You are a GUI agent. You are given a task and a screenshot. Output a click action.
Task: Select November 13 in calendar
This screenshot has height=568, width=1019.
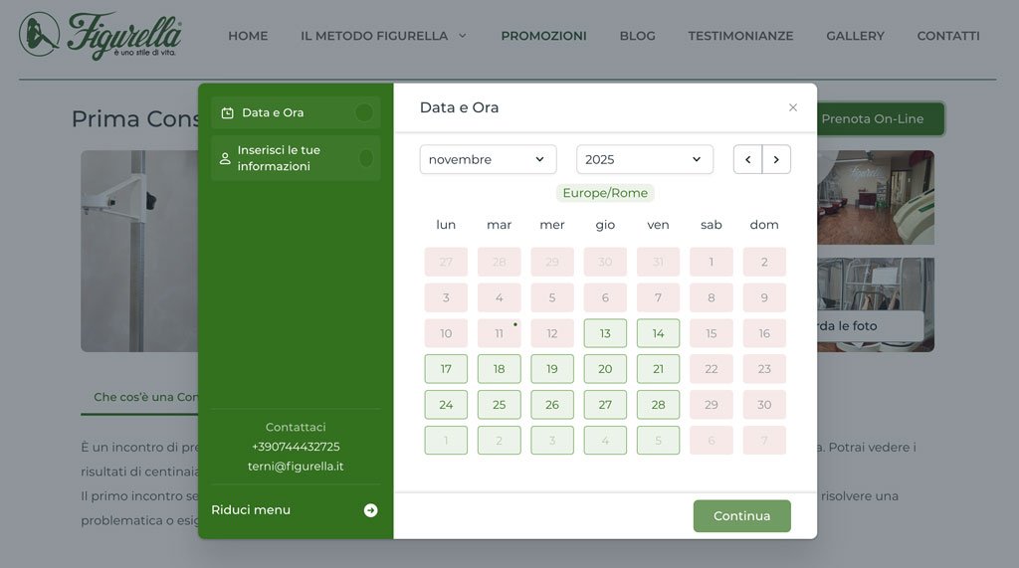[605, 333]
